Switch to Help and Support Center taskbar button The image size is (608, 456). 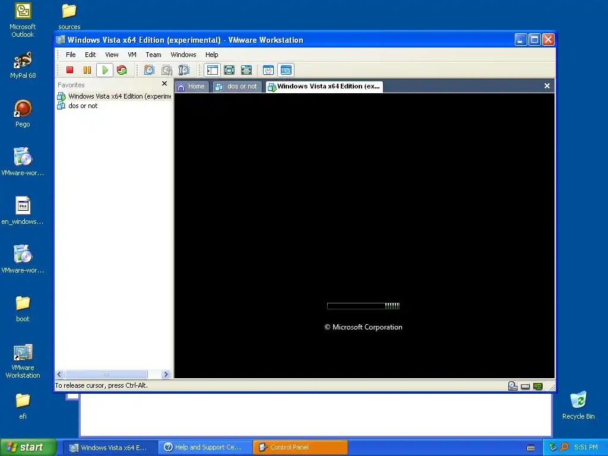[205, 448]
